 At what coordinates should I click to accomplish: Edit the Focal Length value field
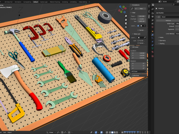[x=142, y=16]
